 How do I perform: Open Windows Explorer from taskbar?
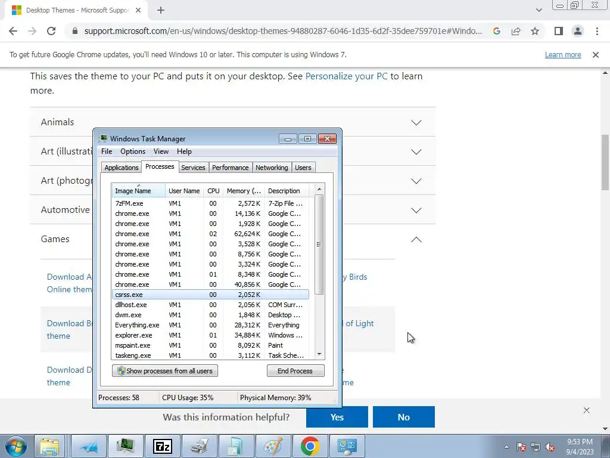coord(50,446)
